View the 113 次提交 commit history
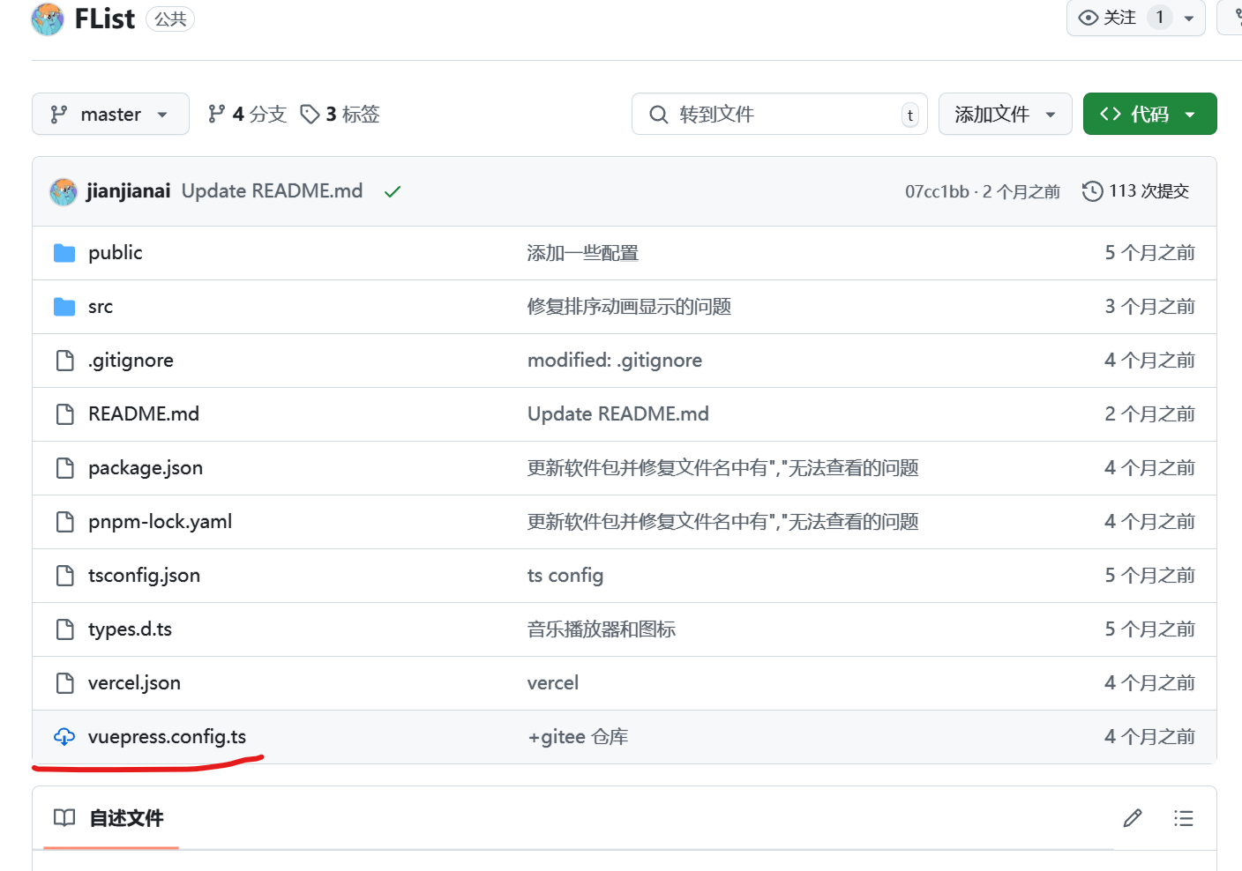Screen dimensions: 1242x871 tap(1136, 191)
